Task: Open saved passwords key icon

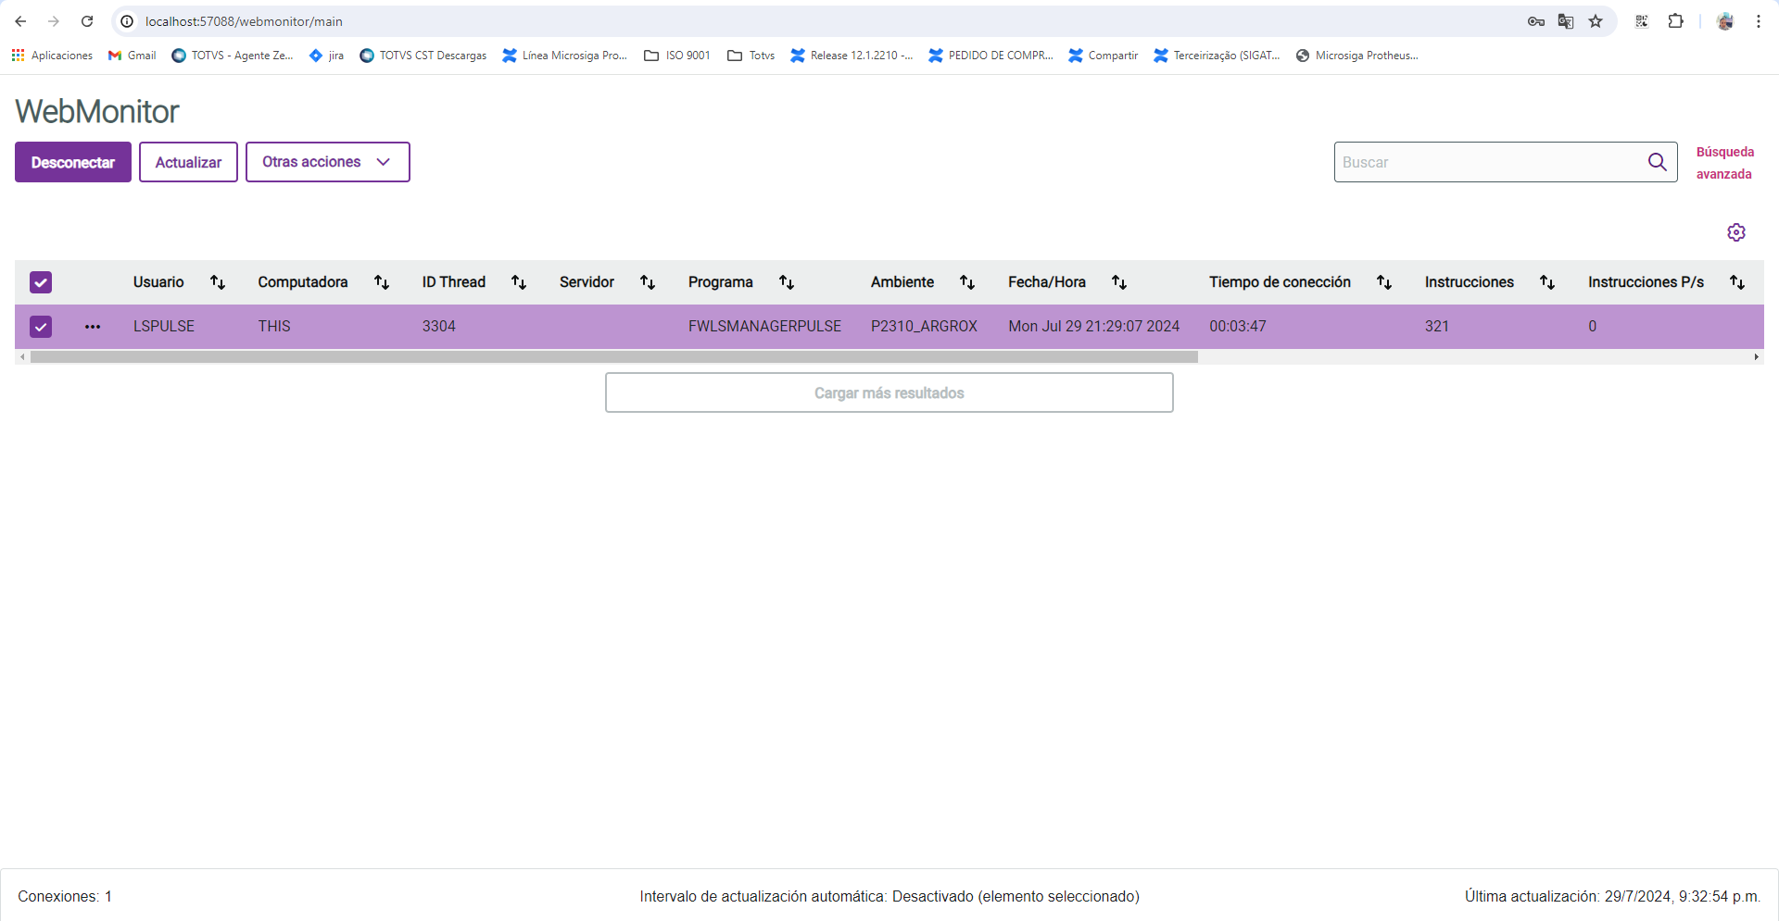Action: [1536, 21]
